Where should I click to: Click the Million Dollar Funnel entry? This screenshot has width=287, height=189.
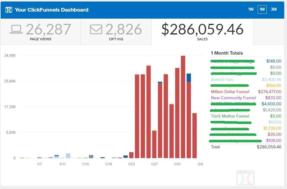pos(230,92)
